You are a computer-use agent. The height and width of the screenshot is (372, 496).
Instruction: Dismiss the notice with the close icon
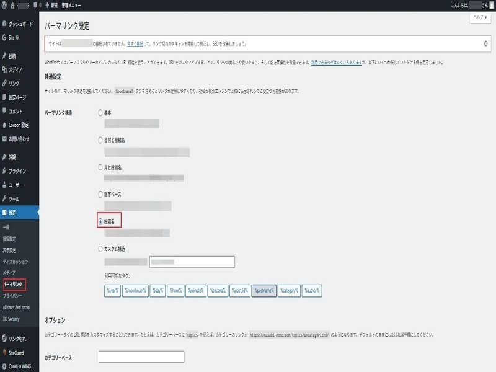coord(485,43)
